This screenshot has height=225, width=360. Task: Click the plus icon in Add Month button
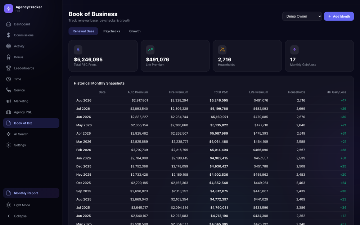pyautogui.click(x=330, y=16)
